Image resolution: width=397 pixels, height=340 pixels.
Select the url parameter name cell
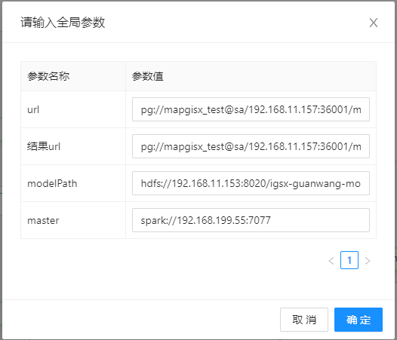[x=73, y=109]
